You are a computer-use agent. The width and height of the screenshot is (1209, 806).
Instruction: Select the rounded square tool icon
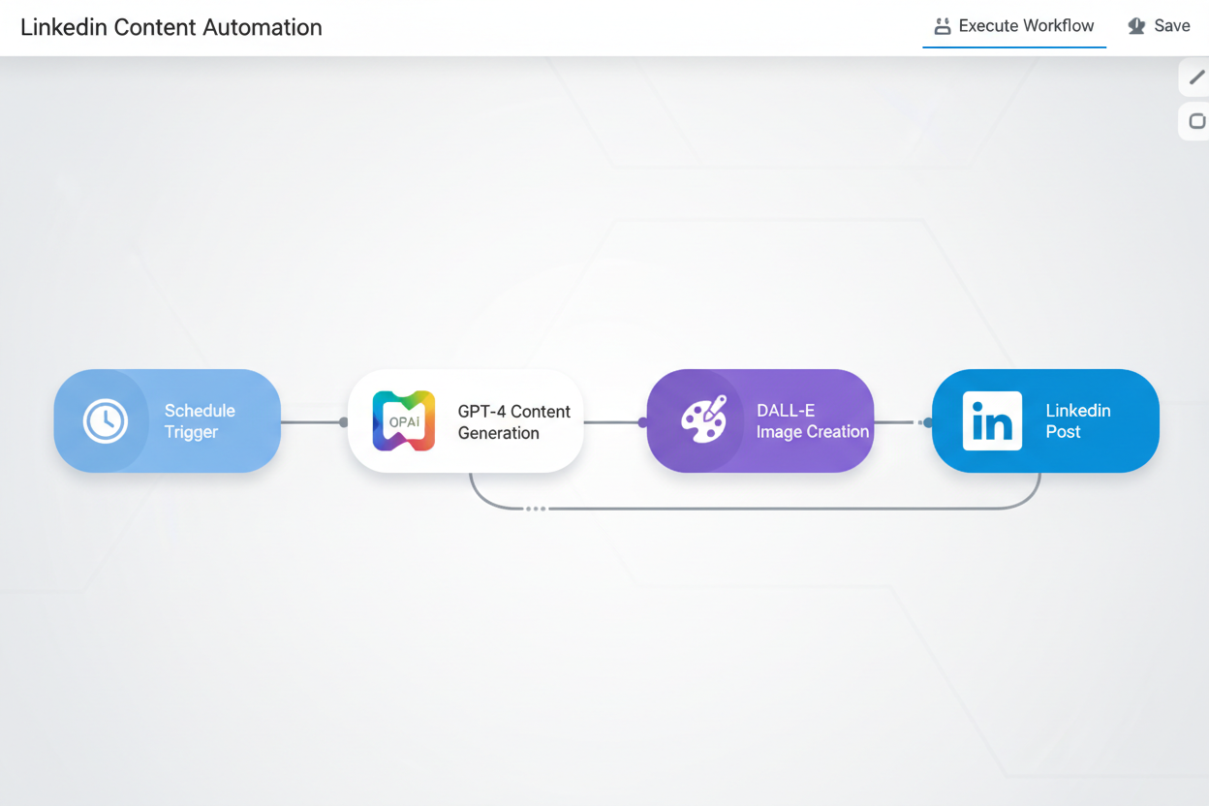pyautogui.click(x=1196, y=121)
